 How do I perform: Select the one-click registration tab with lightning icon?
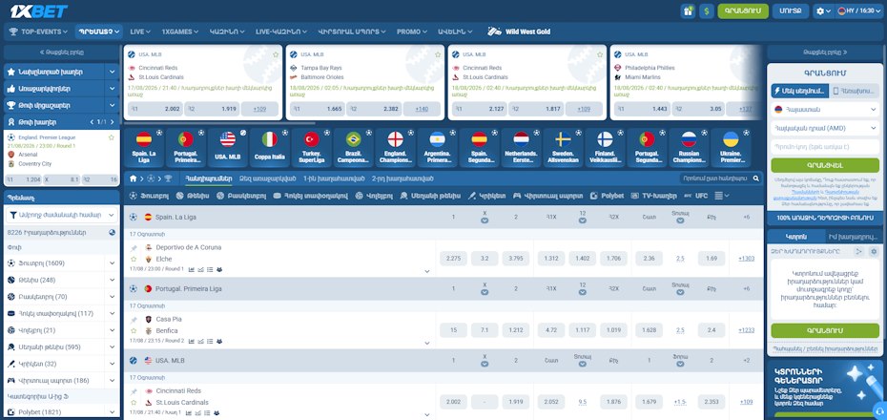click(x=799, y=91)
